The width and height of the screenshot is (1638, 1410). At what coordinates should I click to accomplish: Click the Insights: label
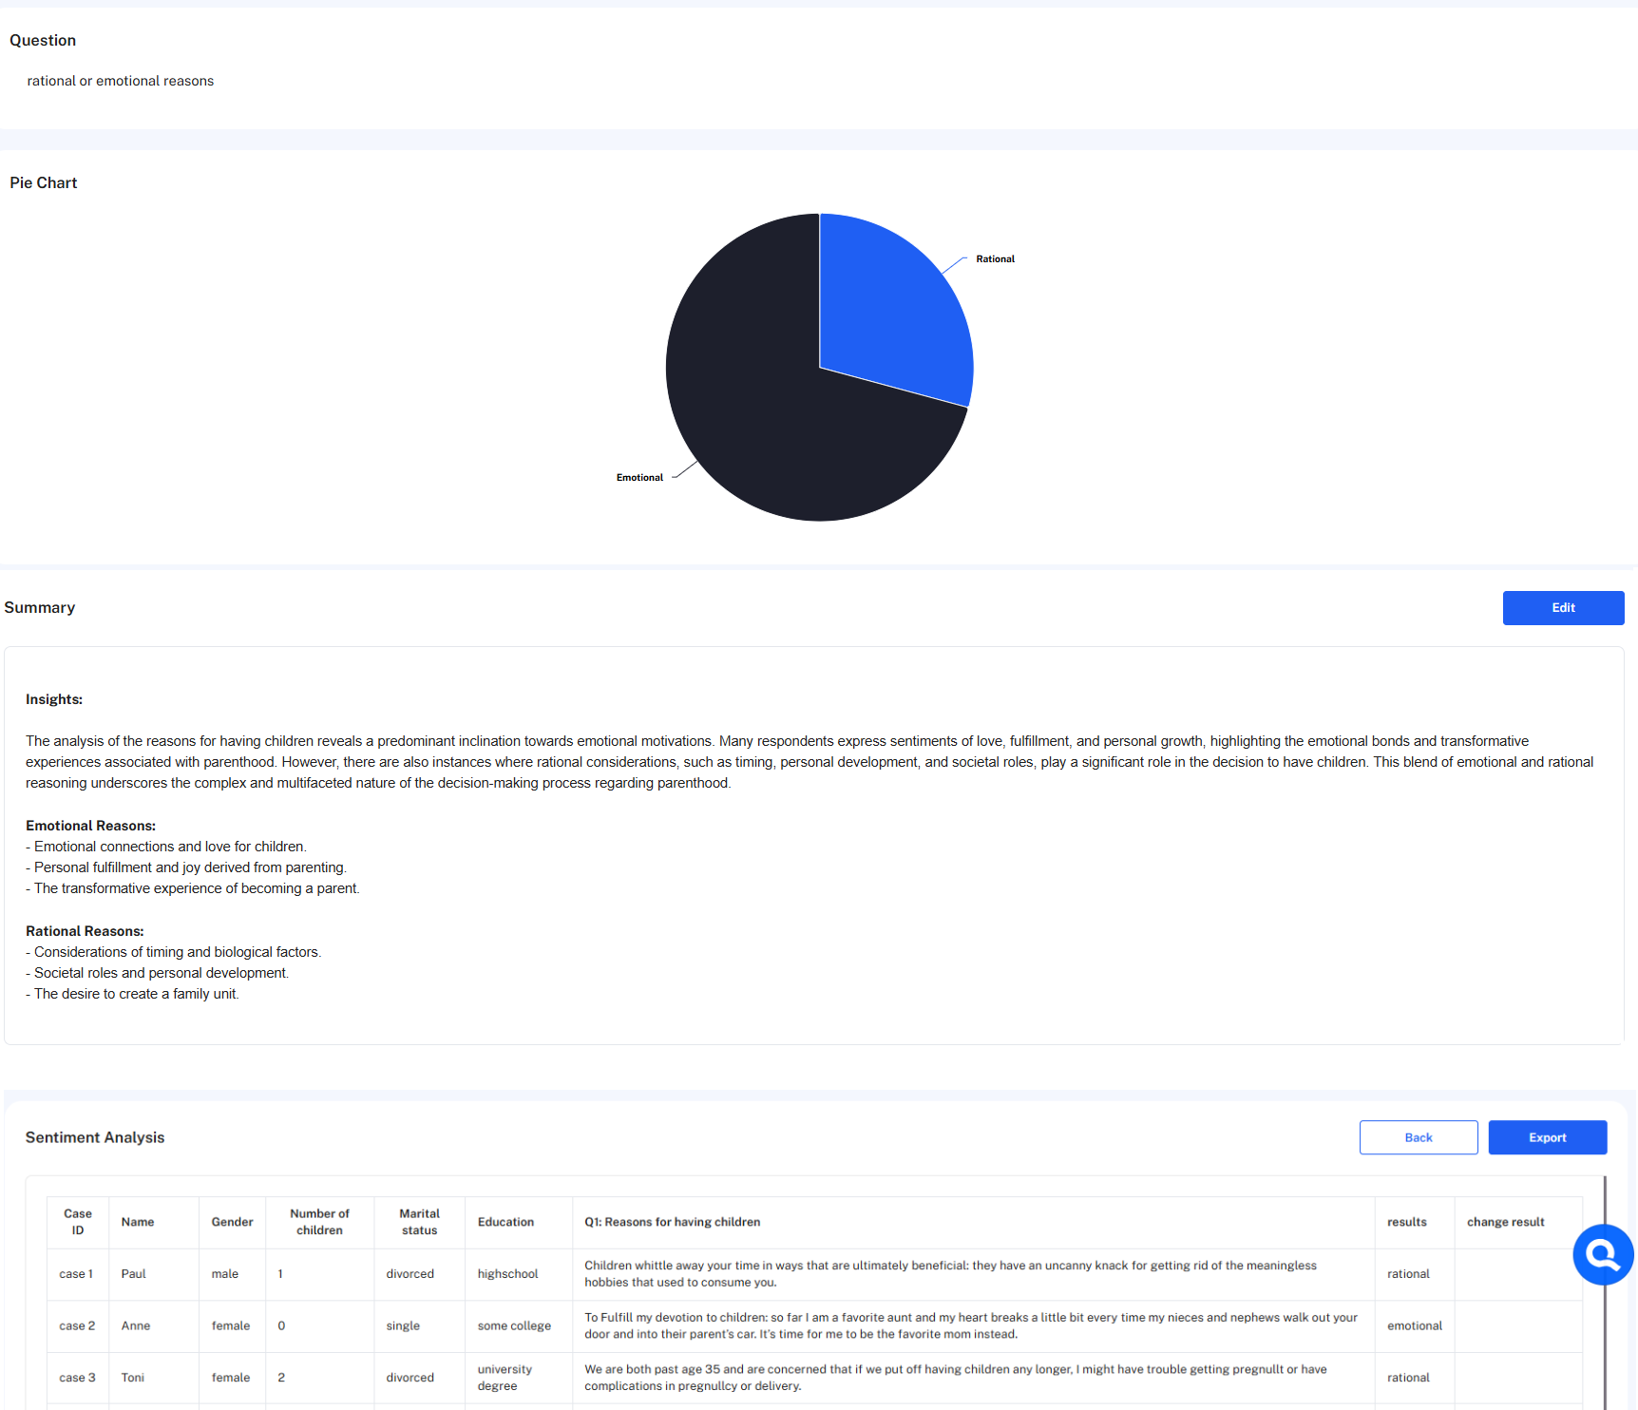[x=54, y=700]
